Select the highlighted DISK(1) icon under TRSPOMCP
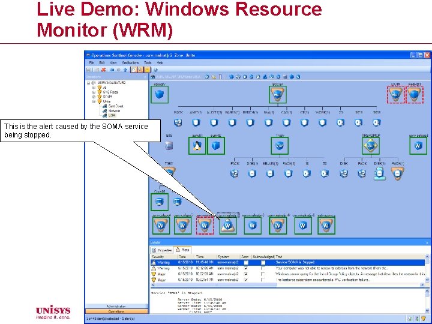 pyautogui.click(x=380, y=173)
